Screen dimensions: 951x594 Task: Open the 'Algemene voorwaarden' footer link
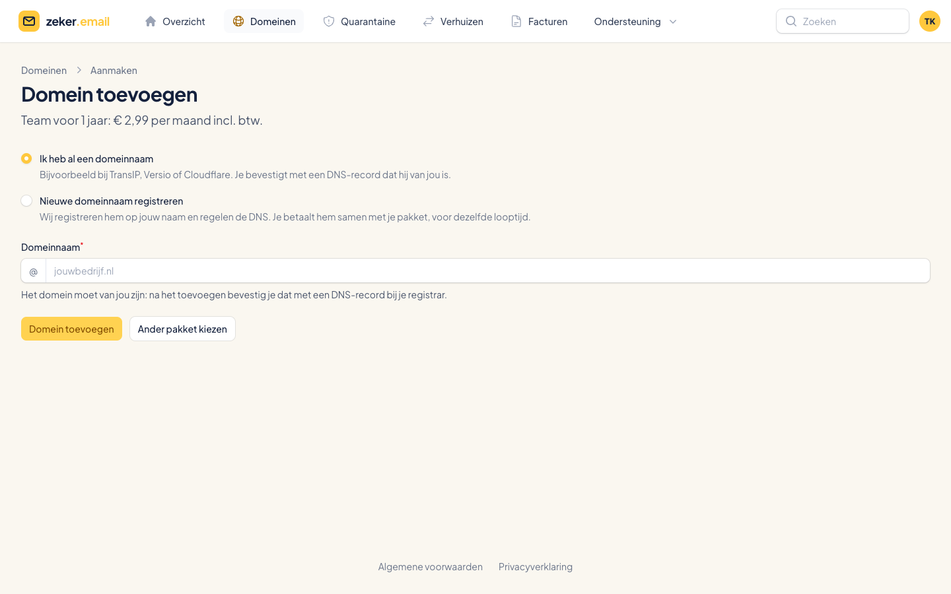pos(431,566)
